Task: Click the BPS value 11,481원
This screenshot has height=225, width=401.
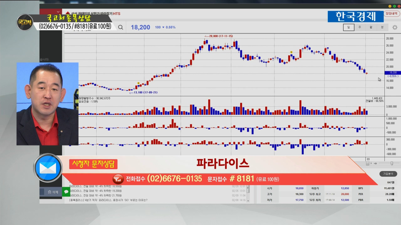Action: pos(389,188)
